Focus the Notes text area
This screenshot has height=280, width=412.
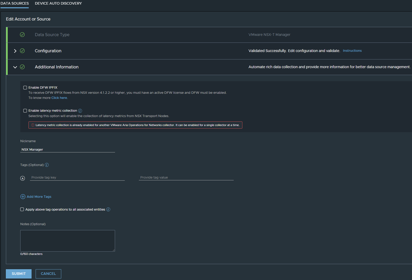pyautogui.click(x=68, y=241)
